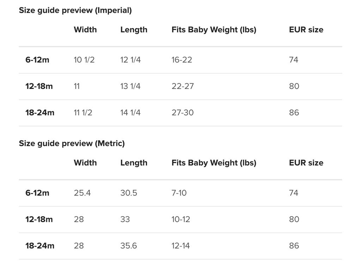This screenshot has height=270, width=361.
Task: Select the 25.4 width value
Action: pyautogui.click(x=82, y=193)
